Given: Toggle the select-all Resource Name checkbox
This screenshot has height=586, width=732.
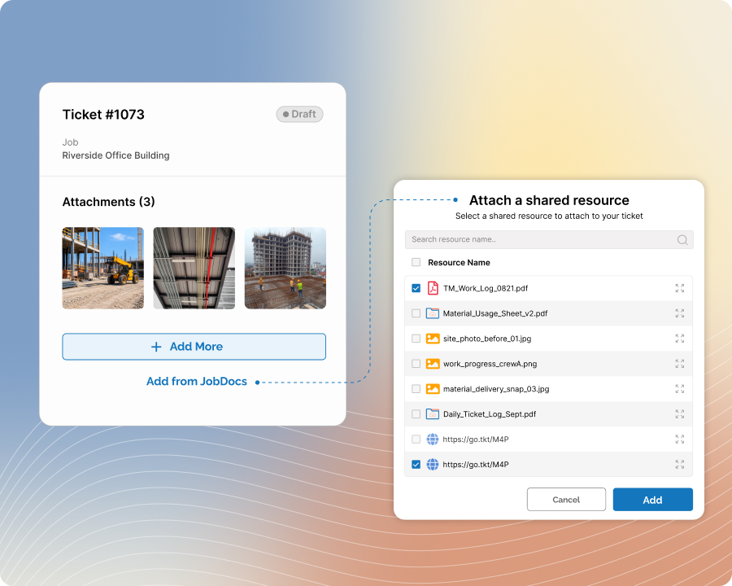Looking at the screenshot, I should (416, 262).
